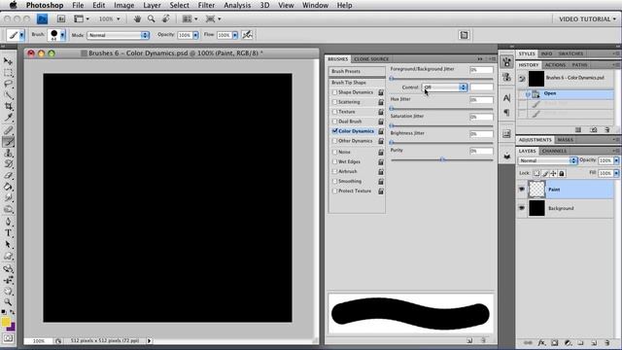Click the Hand tool in the application bar

pos(137,18)
